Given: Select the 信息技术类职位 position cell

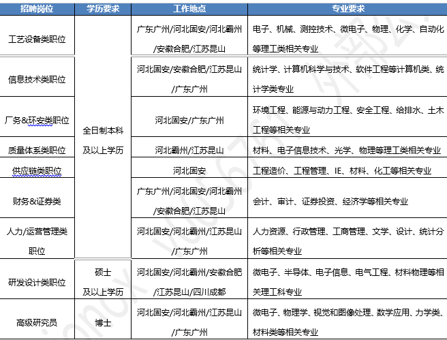Looking at the screenshot, I should [37, 79].
